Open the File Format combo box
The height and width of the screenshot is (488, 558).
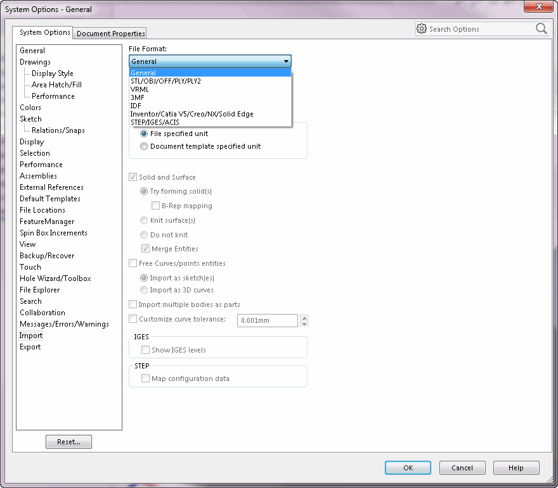[210, 61]
